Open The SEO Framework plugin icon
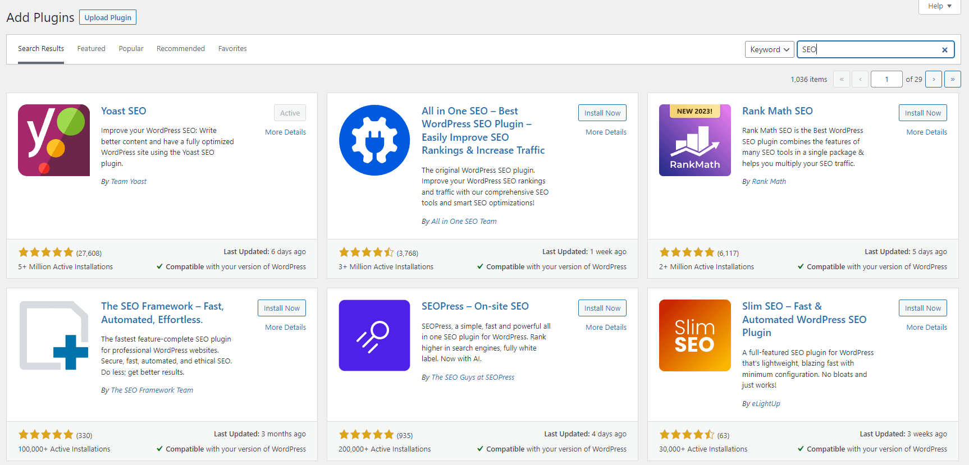This screenshot has height=465, width=969. pos(54,335)
